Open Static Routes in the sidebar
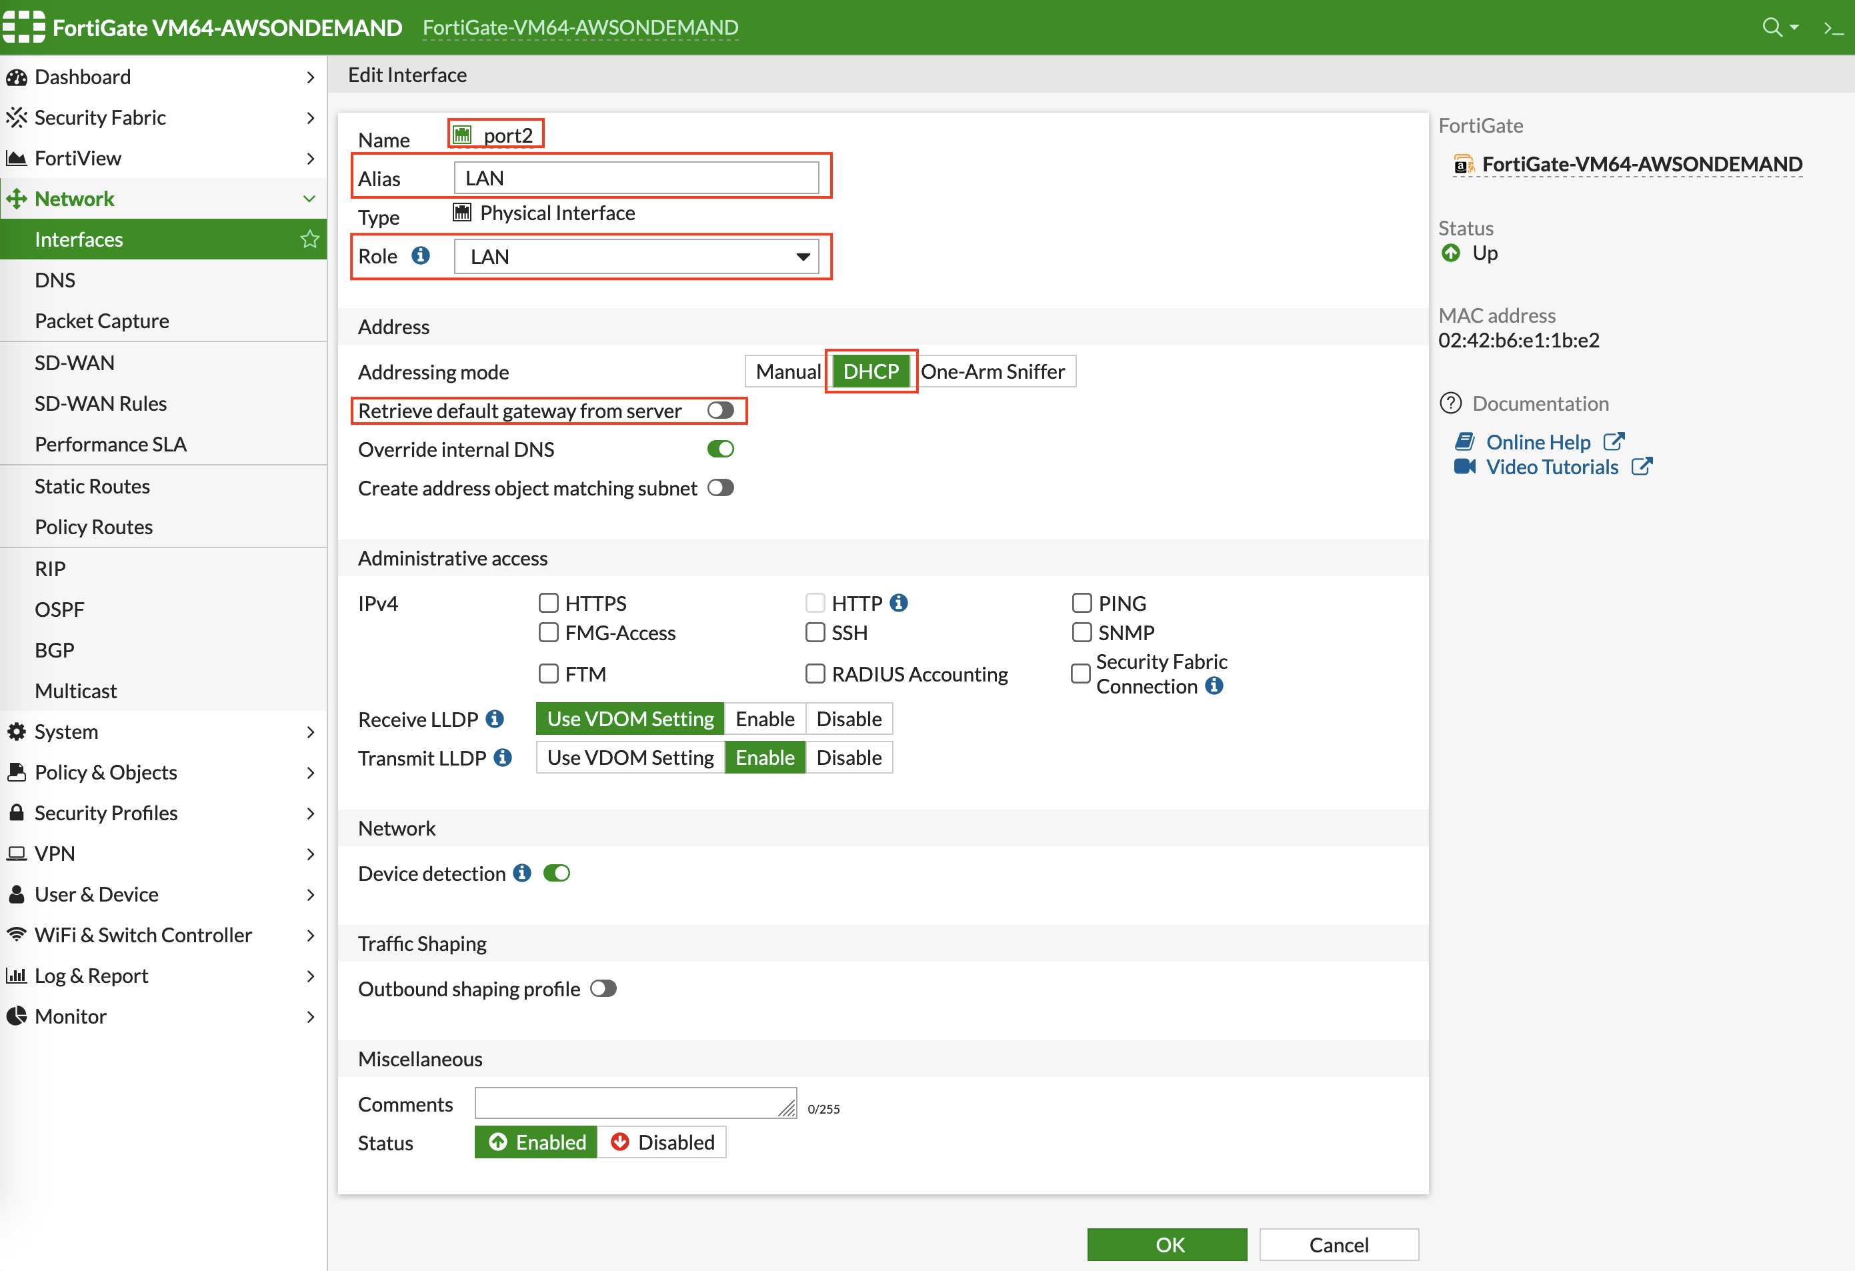The image size is (1855, 1271). point(92,485)
